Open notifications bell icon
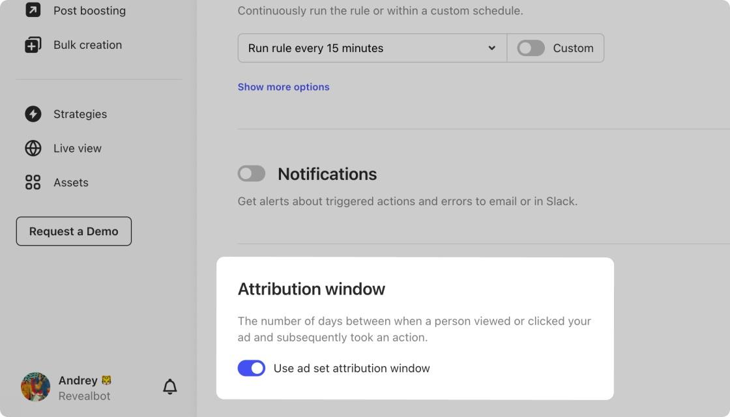Image resolution: width=730 pixels, height=417 pixels. (x=170, y=386)
